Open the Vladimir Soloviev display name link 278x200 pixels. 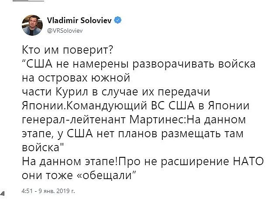tap(79, 20)
